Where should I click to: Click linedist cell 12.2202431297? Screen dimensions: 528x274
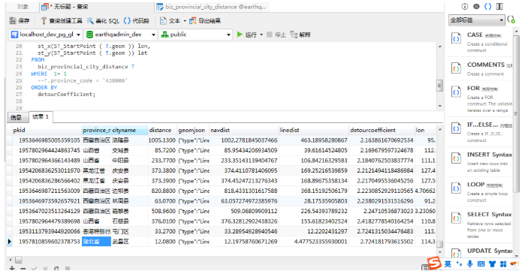[313, 232]
